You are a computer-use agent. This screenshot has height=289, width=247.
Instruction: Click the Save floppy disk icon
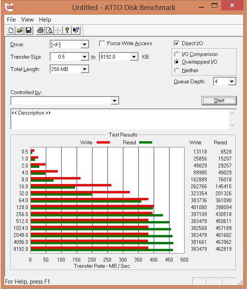coord(29,30)
